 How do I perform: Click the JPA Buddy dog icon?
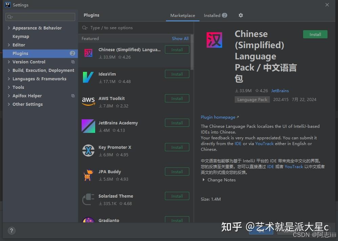click(x=88, y=175)
